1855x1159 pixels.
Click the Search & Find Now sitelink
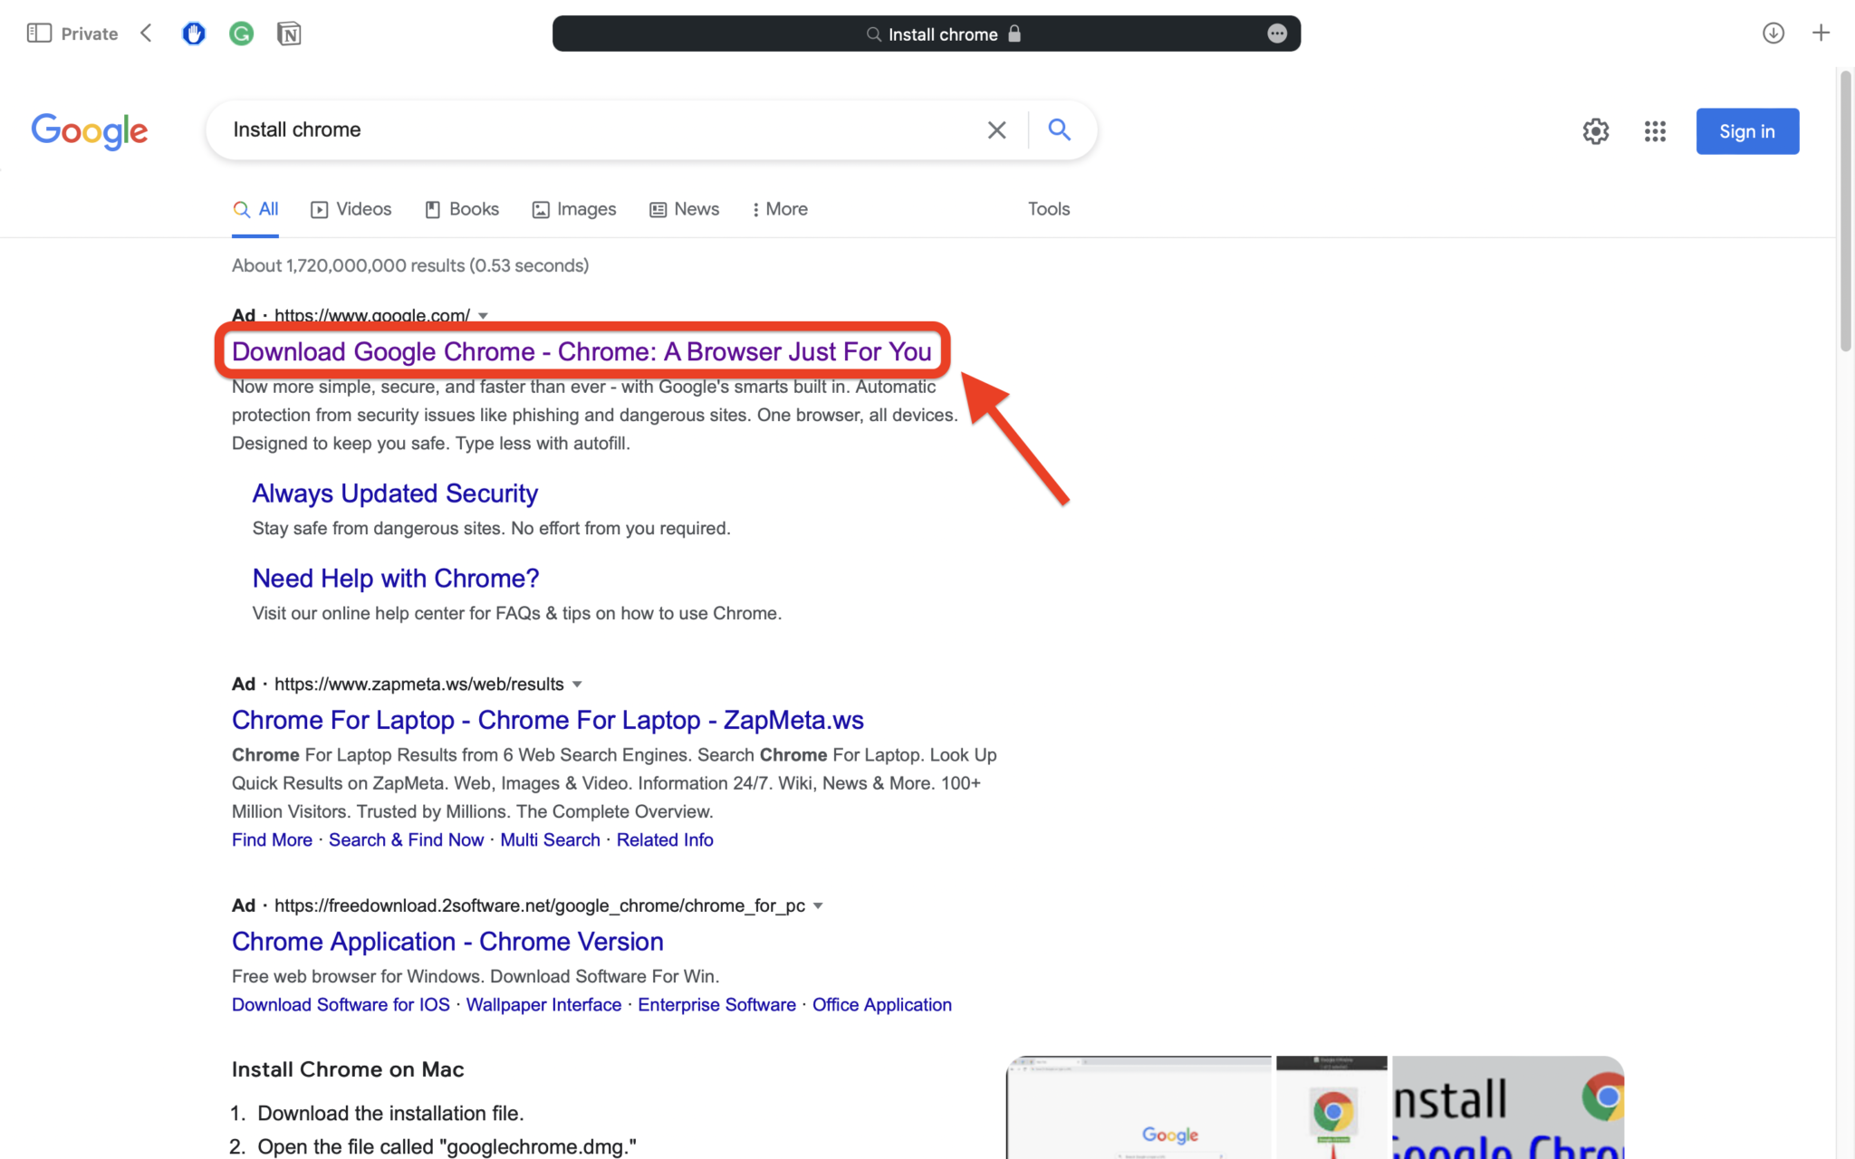(406, 840)
